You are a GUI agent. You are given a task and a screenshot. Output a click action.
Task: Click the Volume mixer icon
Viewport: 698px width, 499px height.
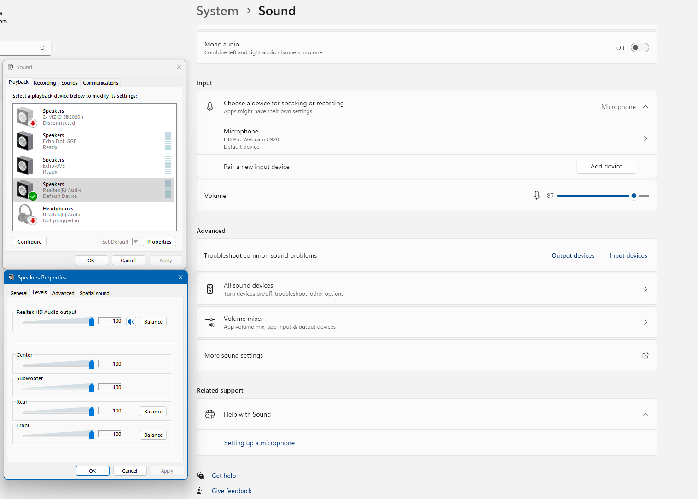coord(210,322)
